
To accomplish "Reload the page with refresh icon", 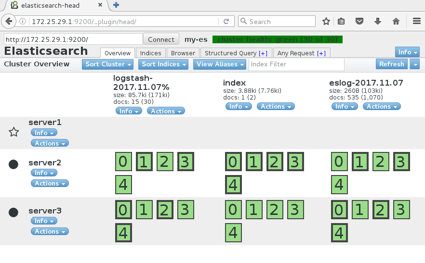I will [x=226, y=21].
